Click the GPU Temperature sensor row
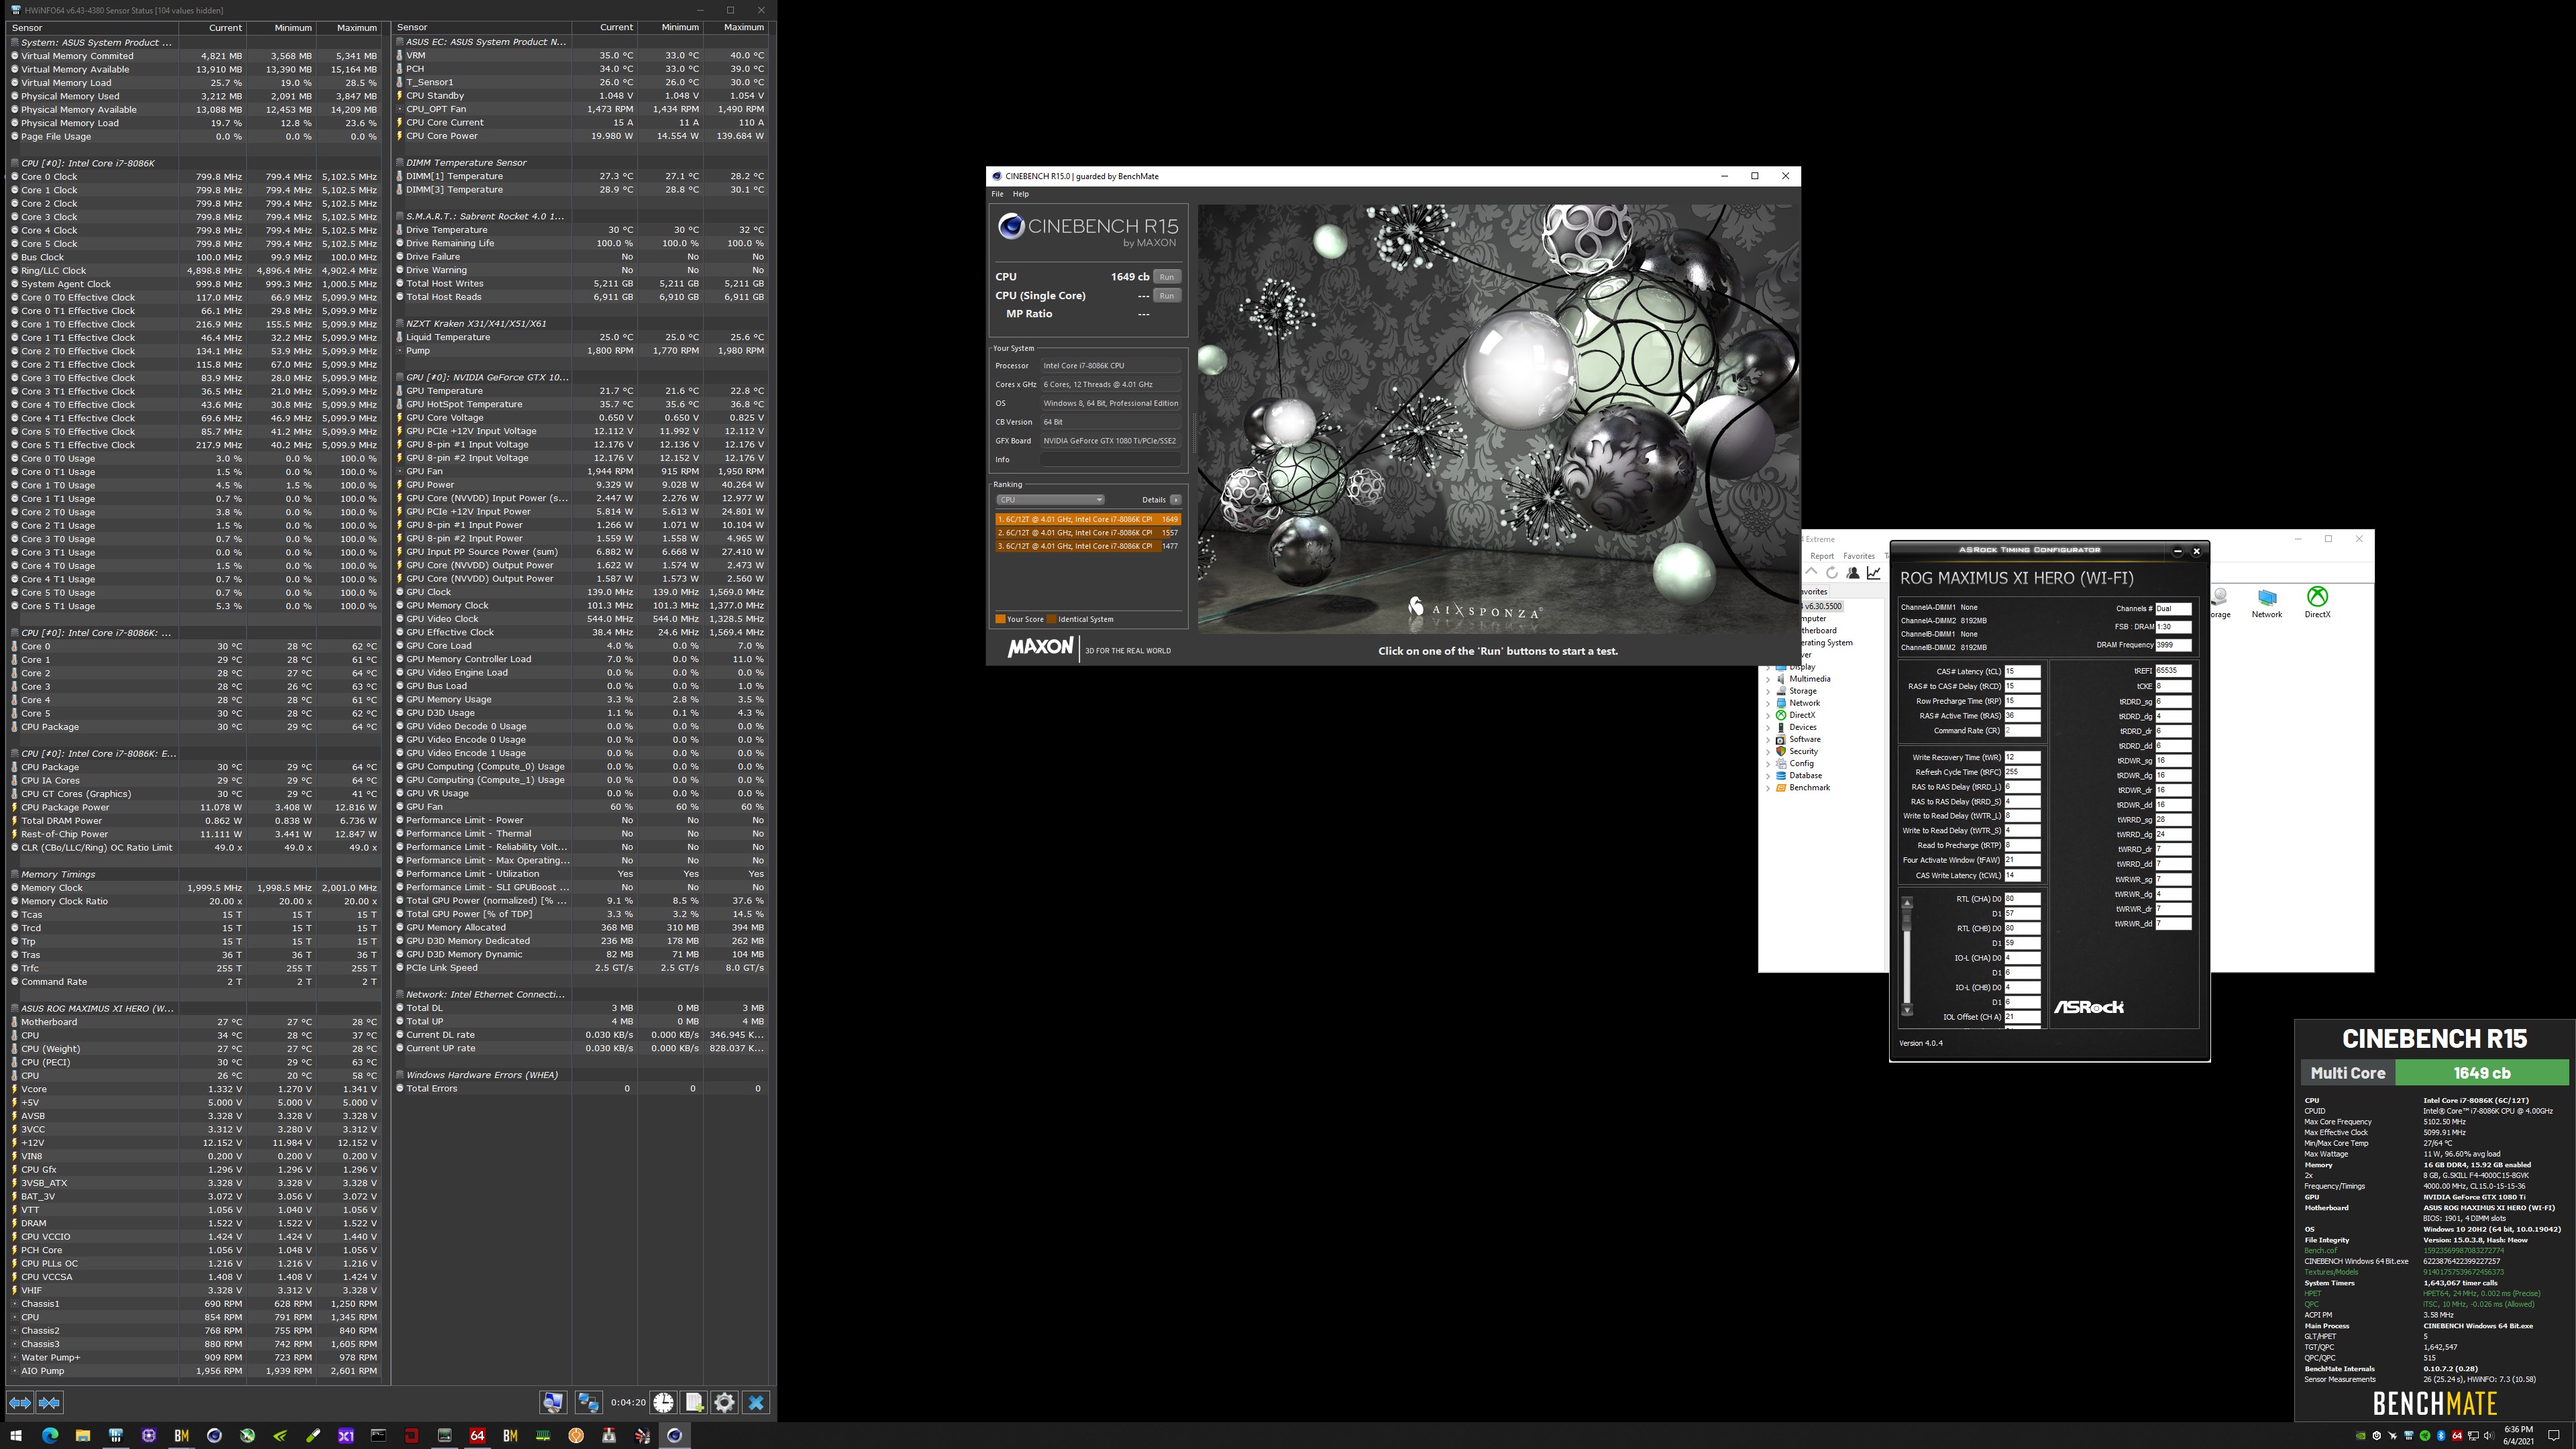This screenshot has height=1449, width=2576. point(581,391)
